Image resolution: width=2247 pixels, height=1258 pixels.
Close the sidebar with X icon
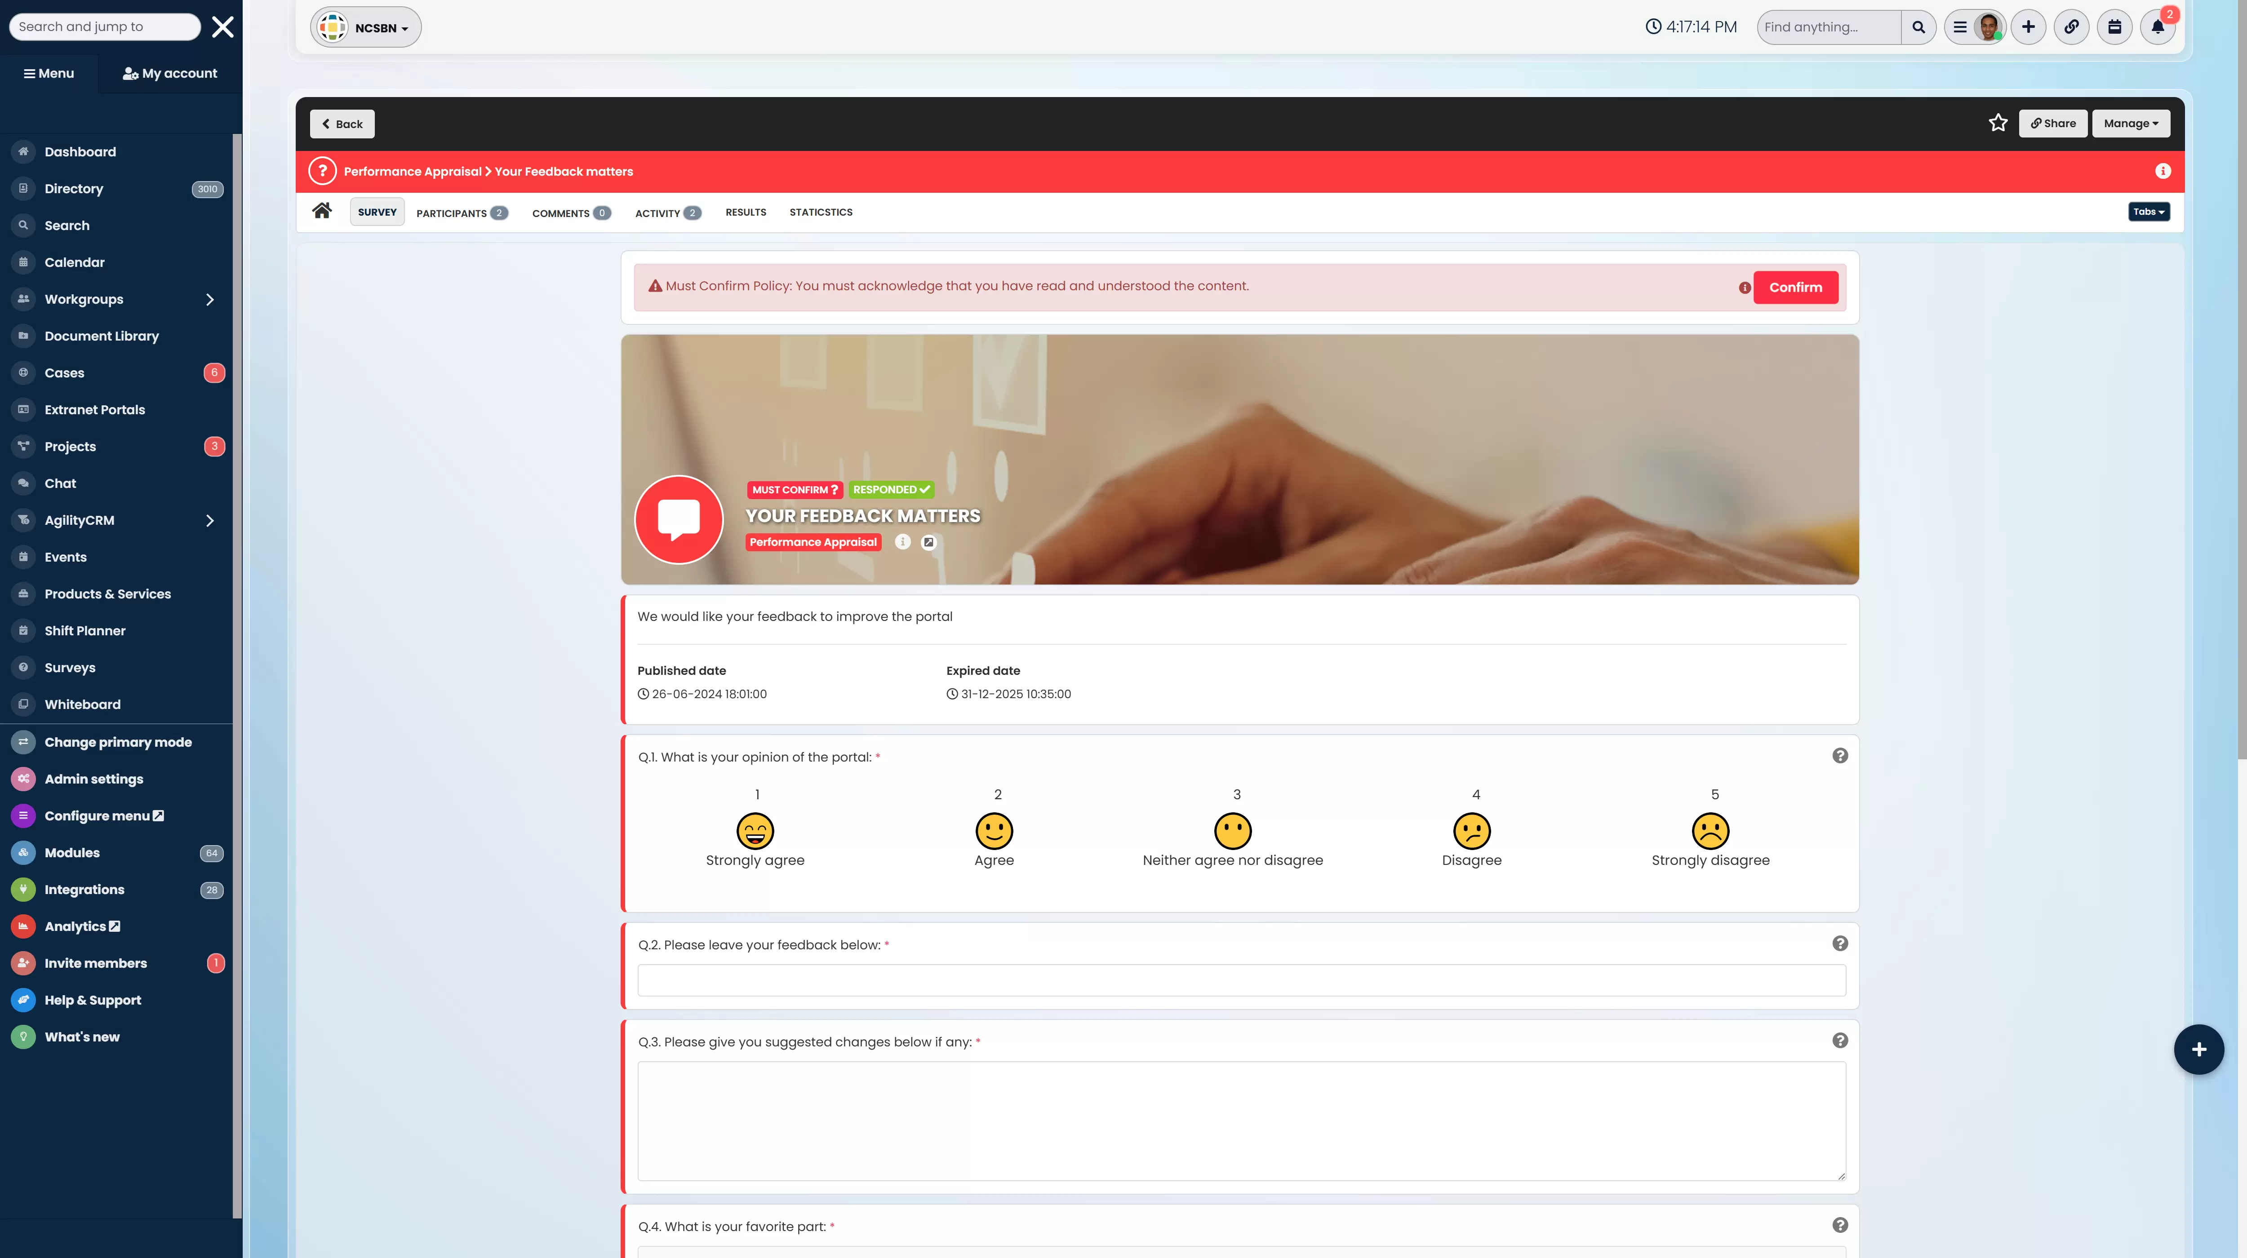coord(222,27)
